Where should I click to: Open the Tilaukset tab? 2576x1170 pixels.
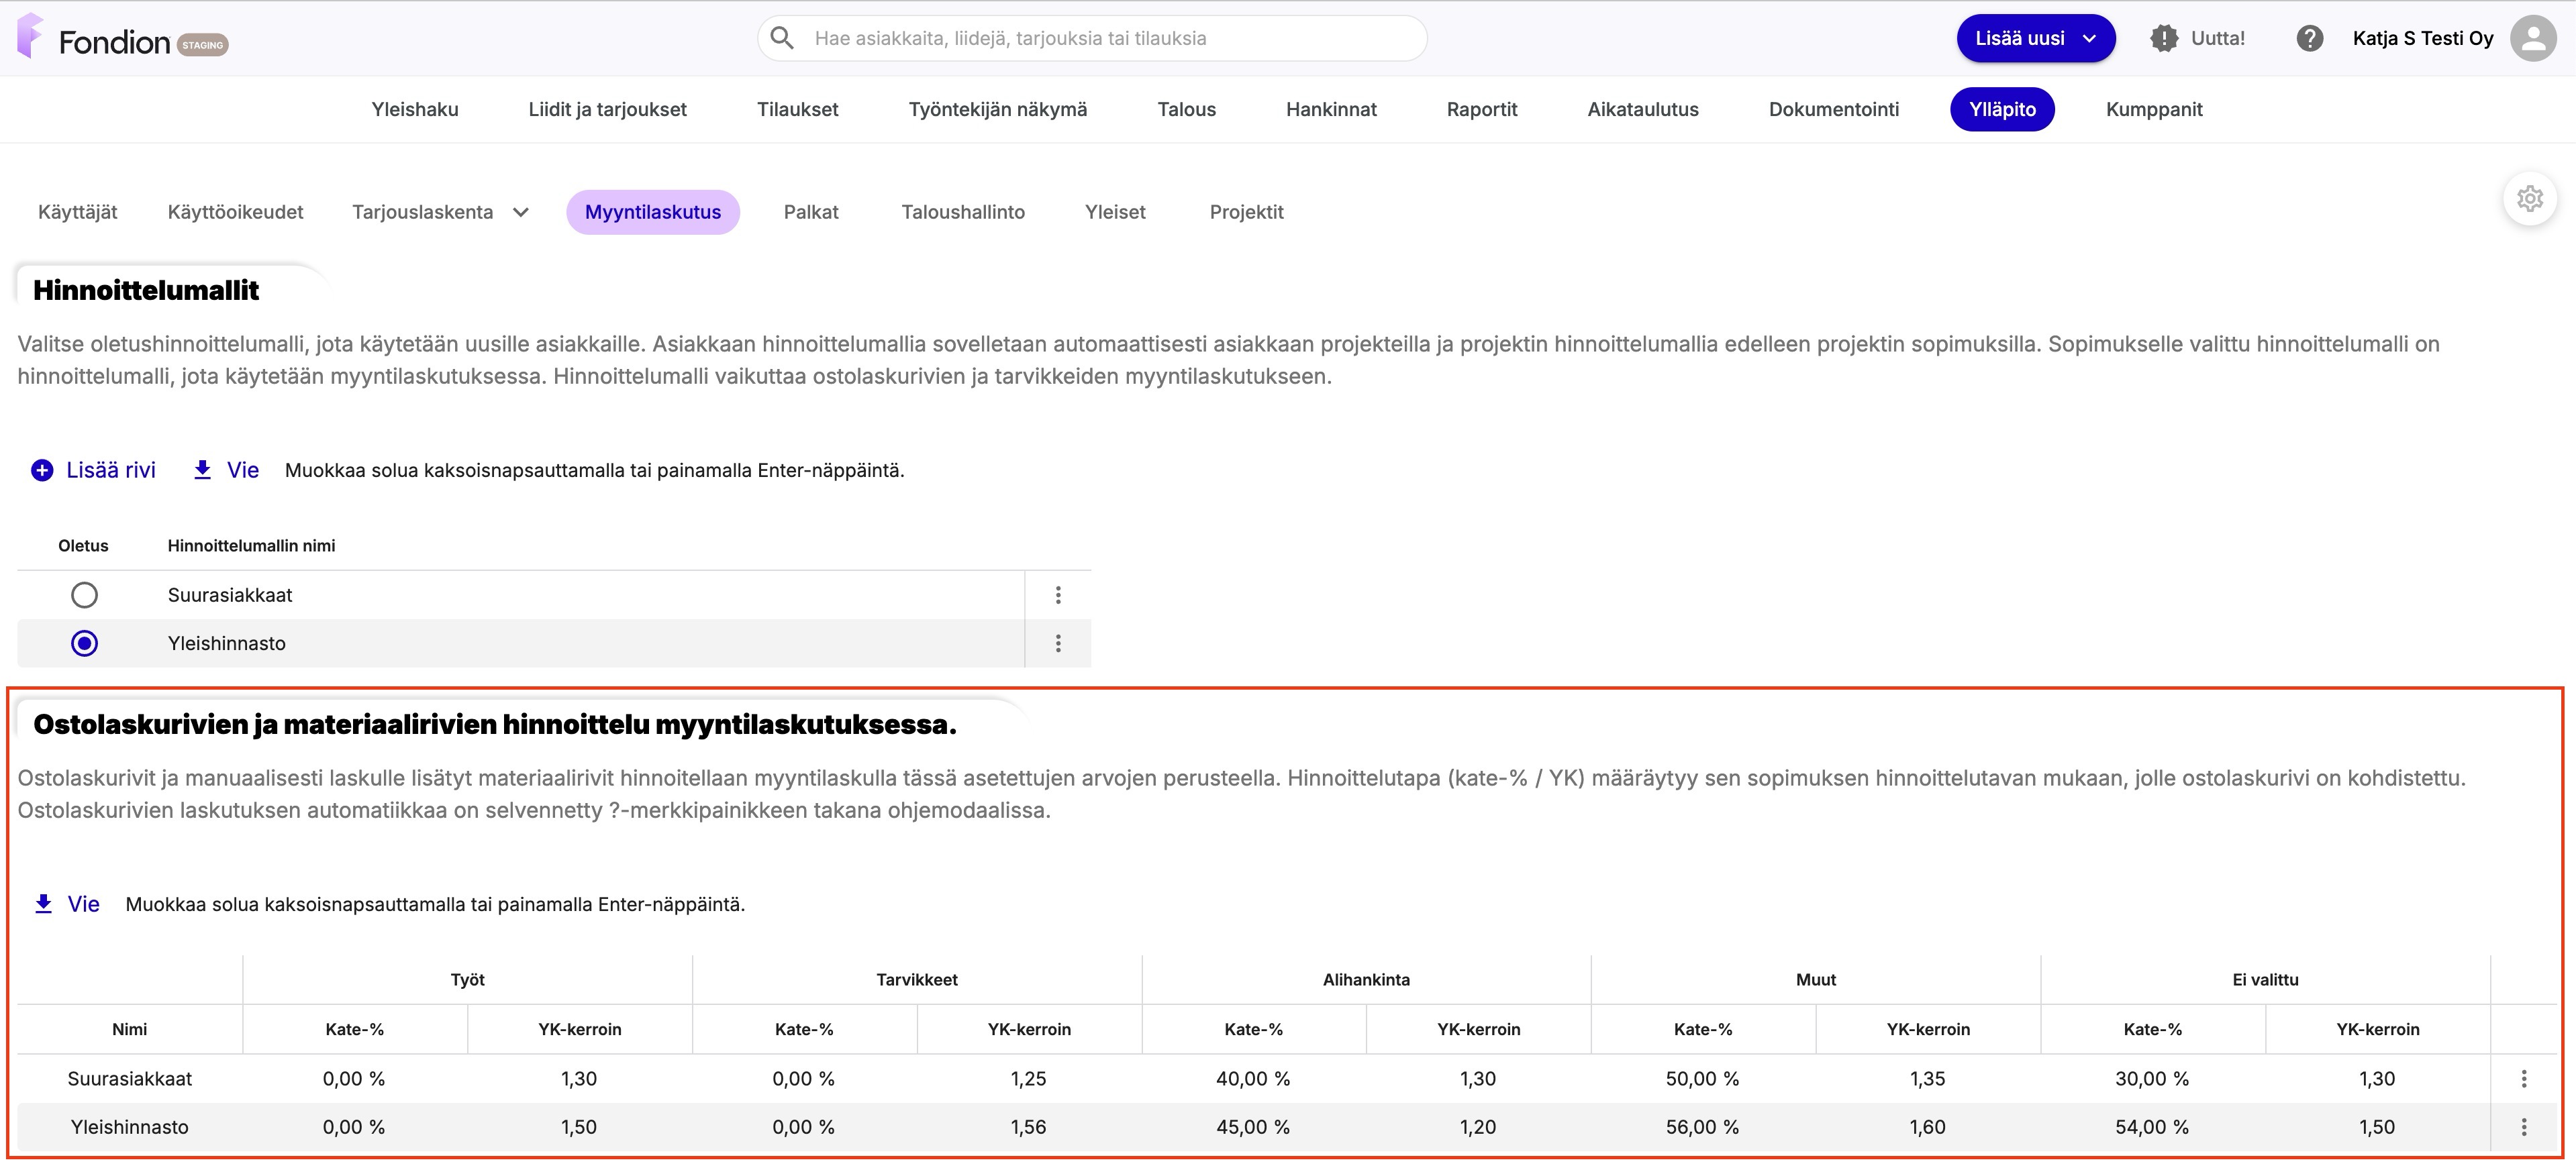(x=797, y=109)
